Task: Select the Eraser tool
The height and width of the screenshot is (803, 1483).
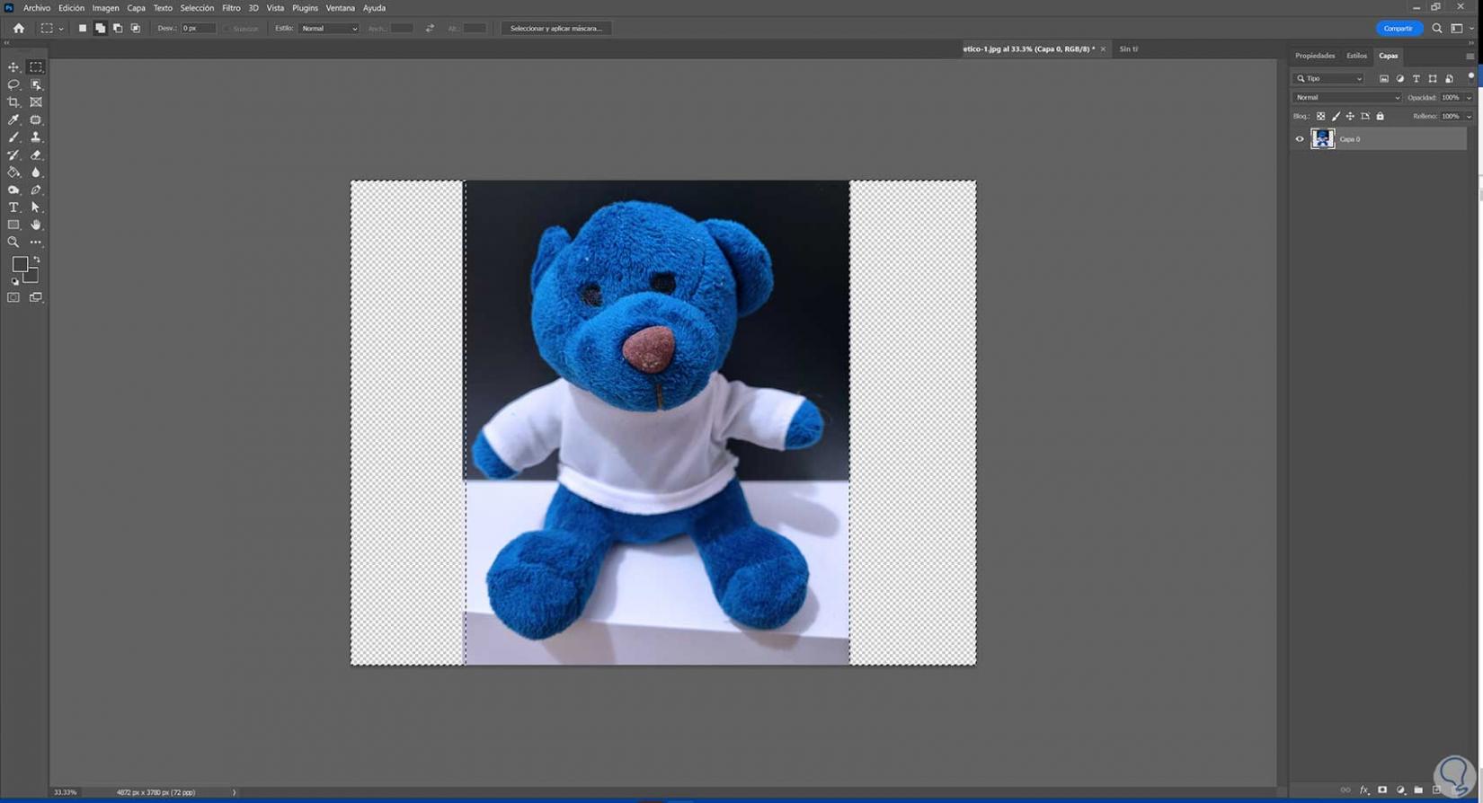Action: pos(36,155)
